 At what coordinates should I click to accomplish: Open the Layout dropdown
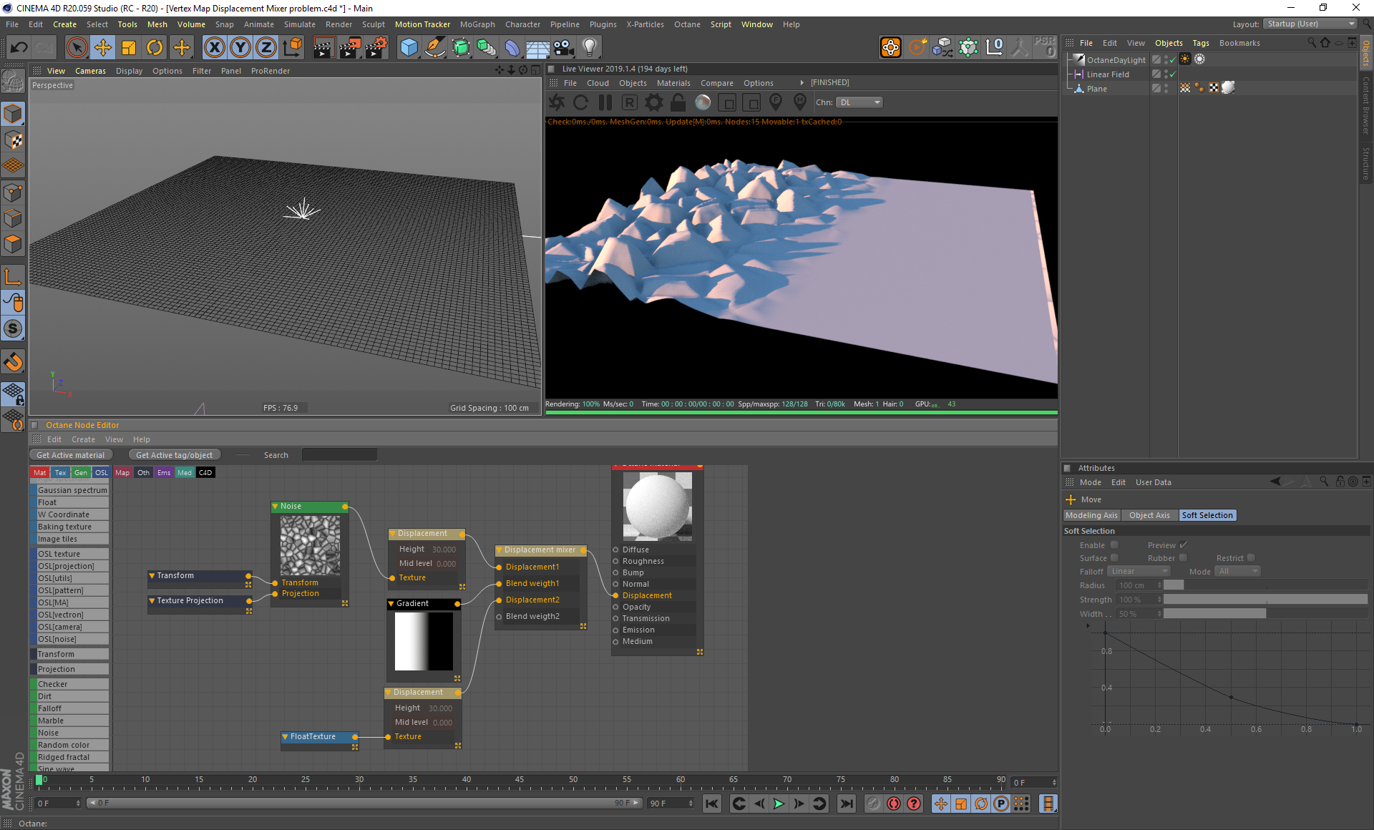pos(1311,24)
